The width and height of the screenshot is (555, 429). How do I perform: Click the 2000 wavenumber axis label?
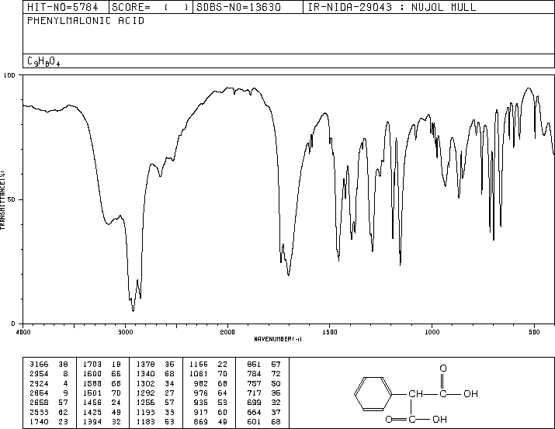pyautogui.click(x=227, y=332)
